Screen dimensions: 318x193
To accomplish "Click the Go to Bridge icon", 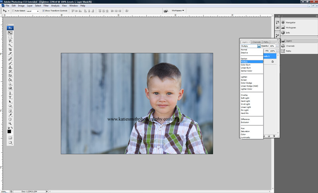I will (x=166, y=11).
